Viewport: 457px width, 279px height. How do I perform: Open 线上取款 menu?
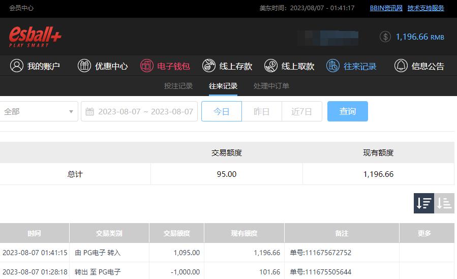[x=289, y=66]
